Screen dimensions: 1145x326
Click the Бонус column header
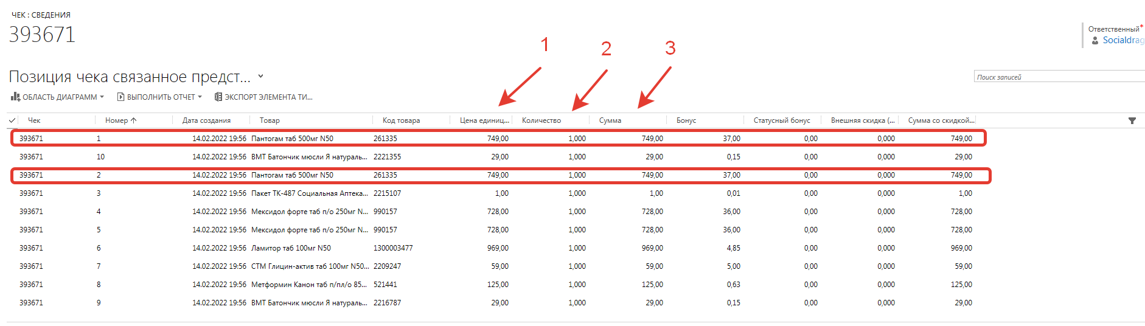[x=686, y=120]
